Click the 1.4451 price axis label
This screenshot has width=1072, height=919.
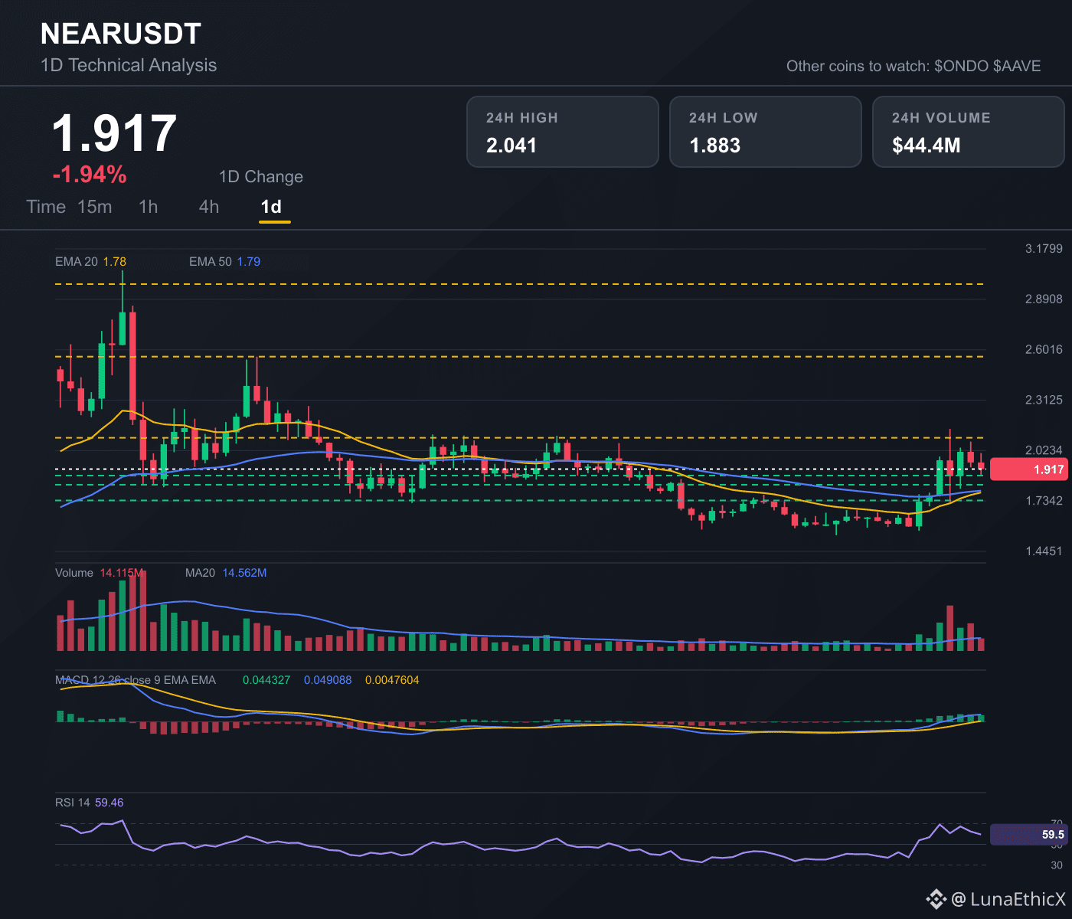(1044, 551)
